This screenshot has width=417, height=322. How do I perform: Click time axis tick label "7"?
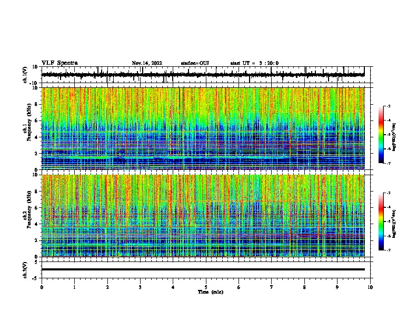272,287
